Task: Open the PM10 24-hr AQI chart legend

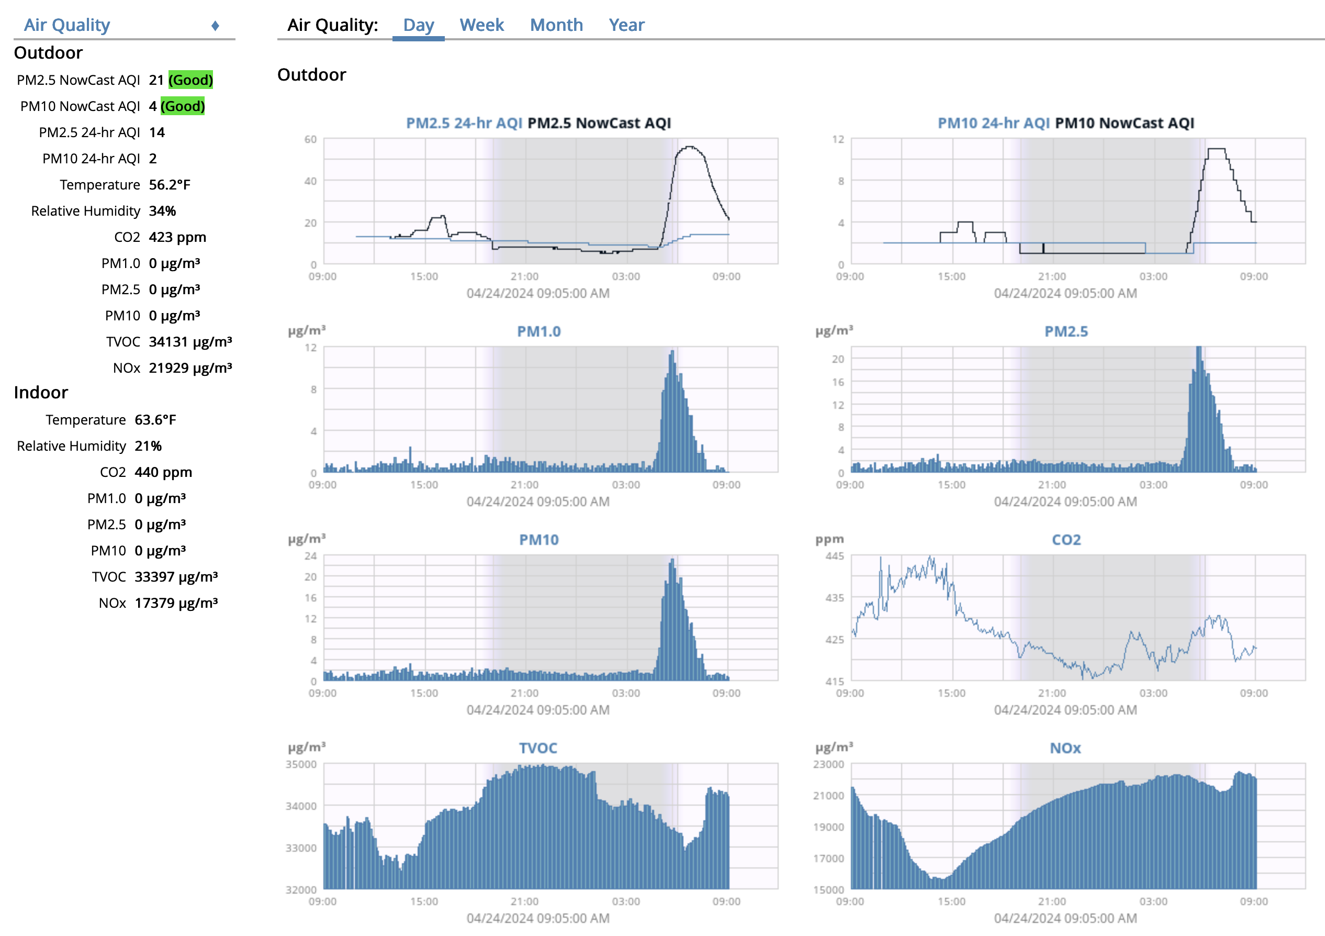Action: tap(993, 123)
